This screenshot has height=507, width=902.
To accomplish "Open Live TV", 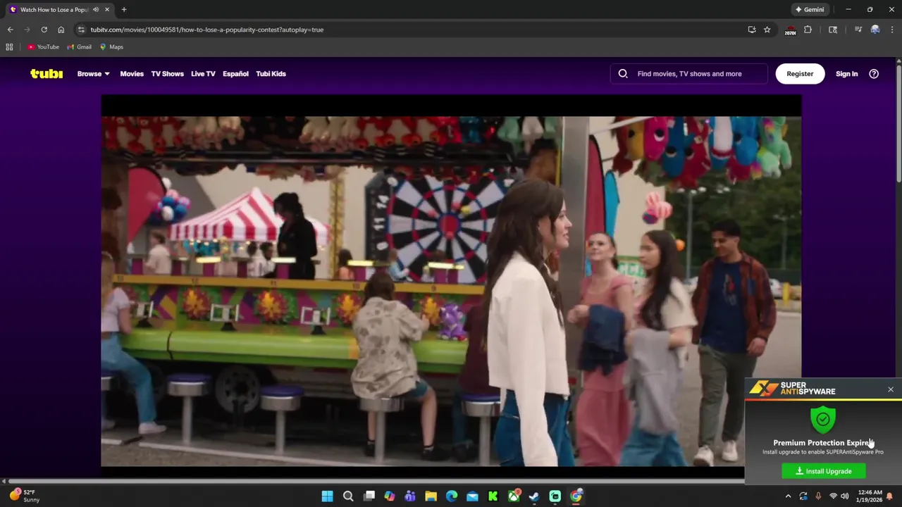I will 203,73.
